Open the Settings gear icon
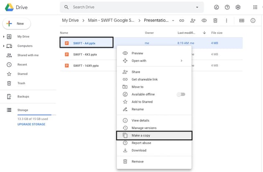Viewport: 263px width, 172px height. click(238, 7)
